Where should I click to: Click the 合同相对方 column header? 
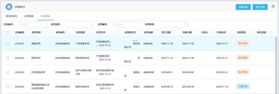coord(130,33)
